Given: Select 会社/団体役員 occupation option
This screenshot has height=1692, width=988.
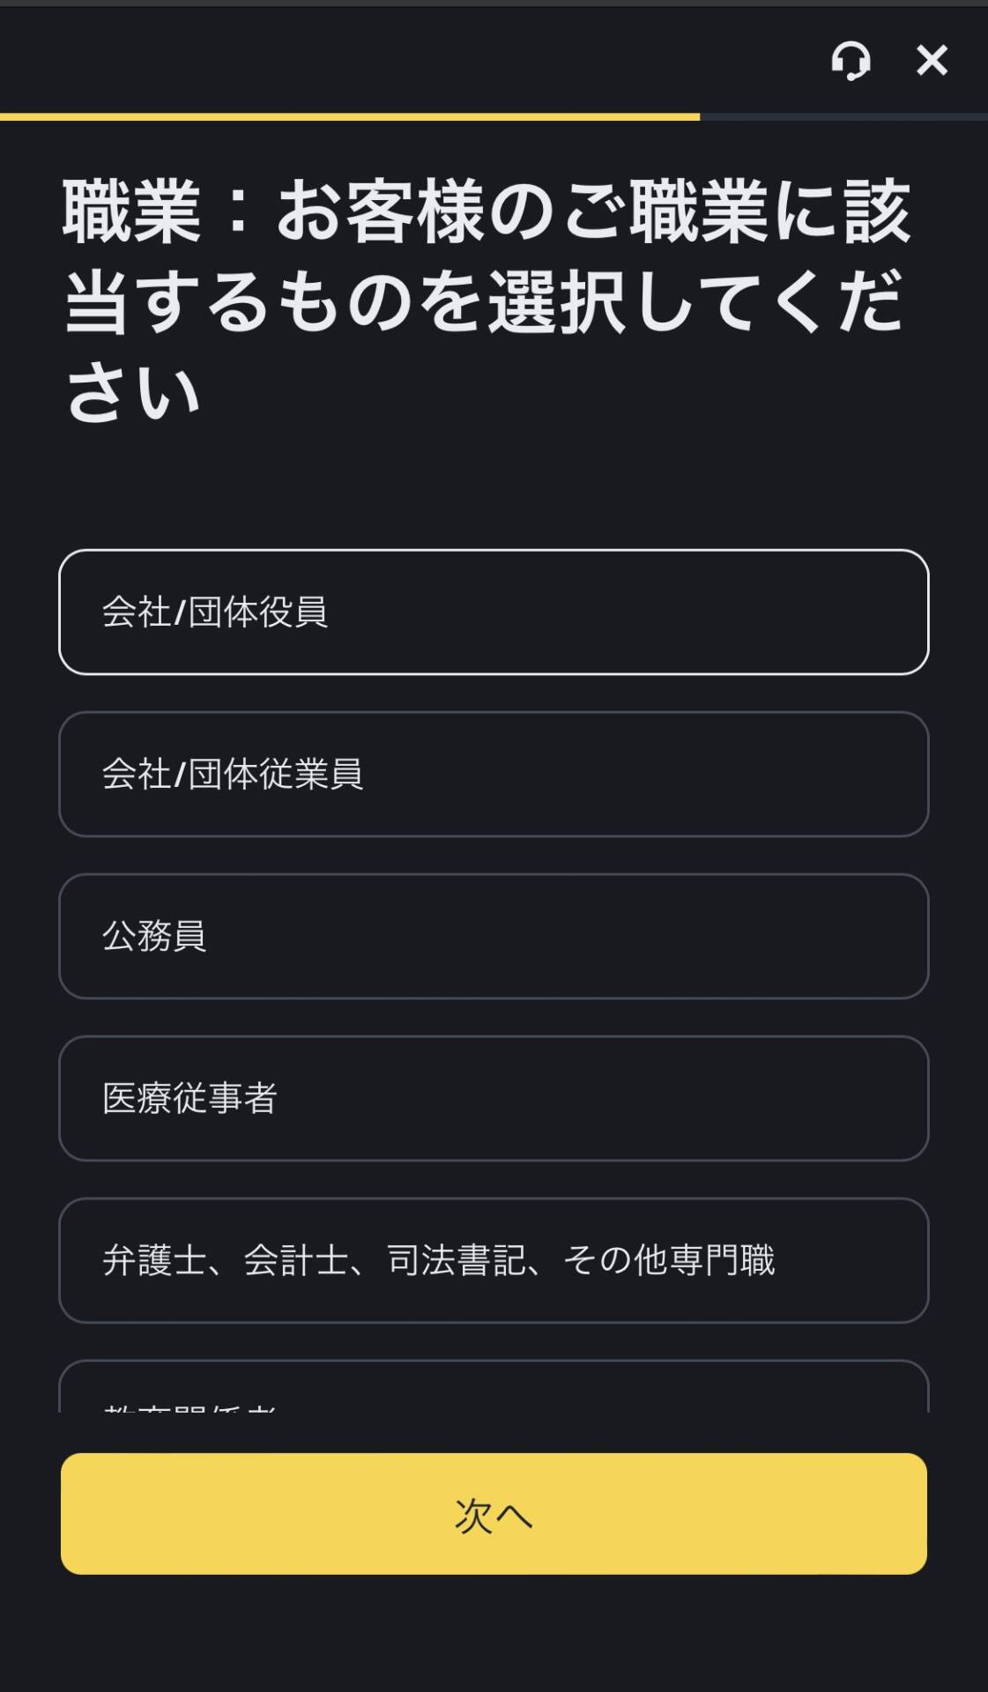Looking at the screenshot, I should [x=494, y=612].
